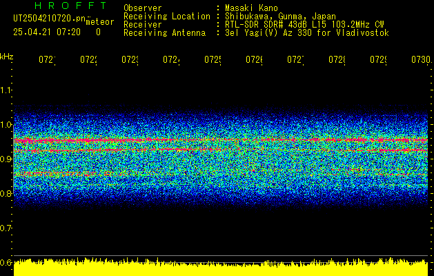Click the RTL-SDR SDR# 103.2MHz receiver text

pyautogui.click(x=304, y=25)
